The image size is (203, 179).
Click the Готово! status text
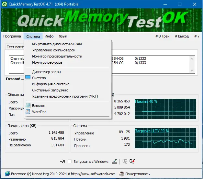[15, 79]
